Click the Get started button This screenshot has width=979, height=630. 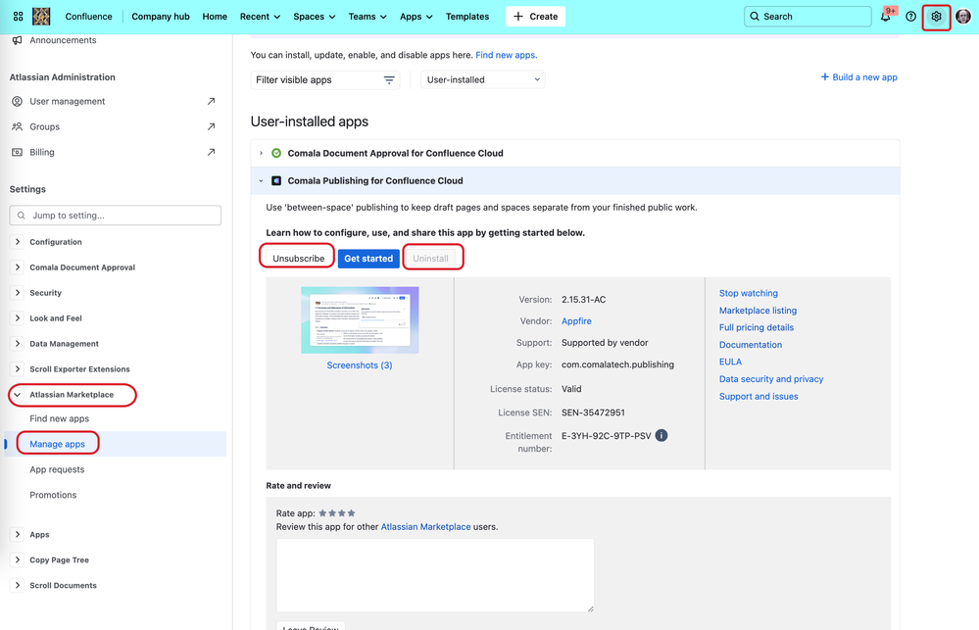(368, 258)
